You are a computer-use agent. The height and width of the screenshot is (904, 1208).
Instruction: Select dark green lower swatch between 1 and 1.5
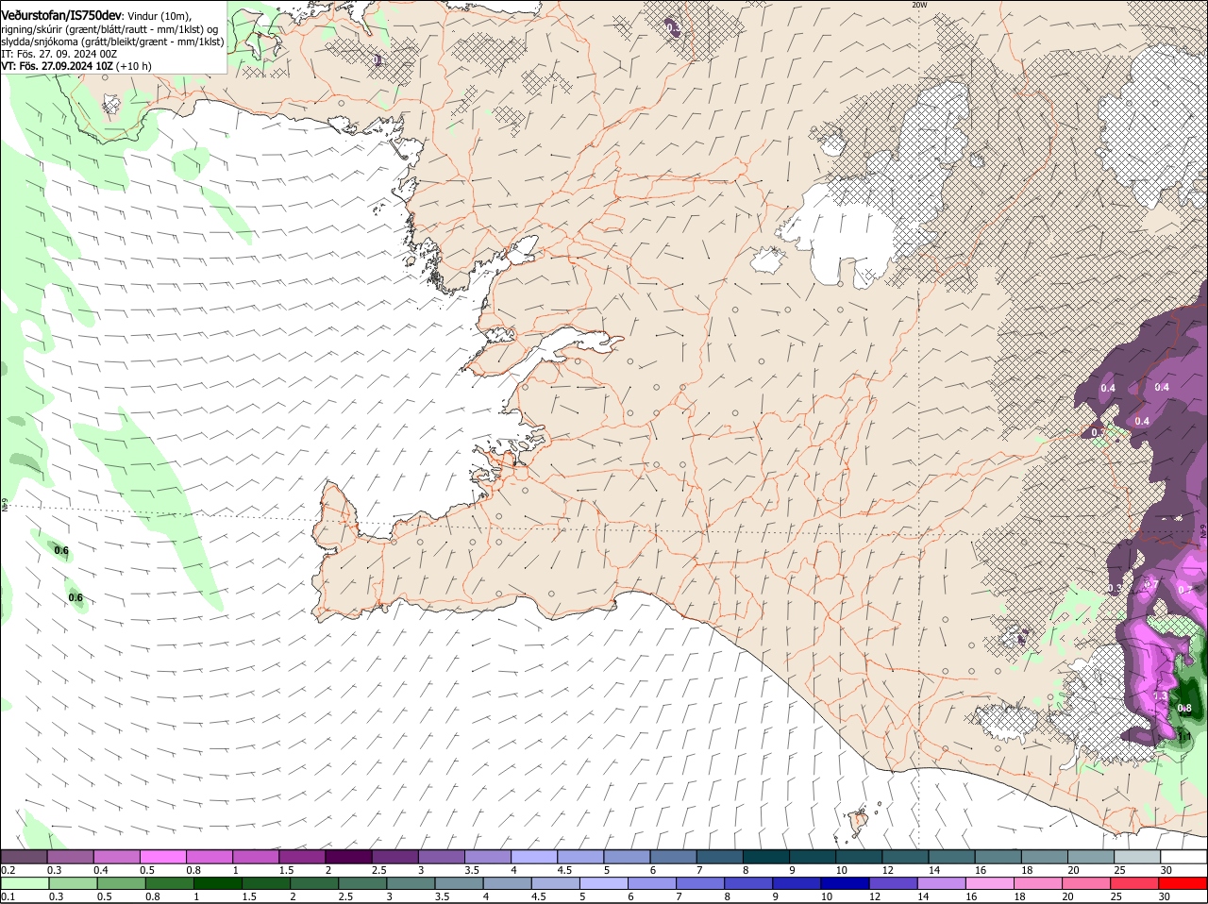(x=218, y=883)
